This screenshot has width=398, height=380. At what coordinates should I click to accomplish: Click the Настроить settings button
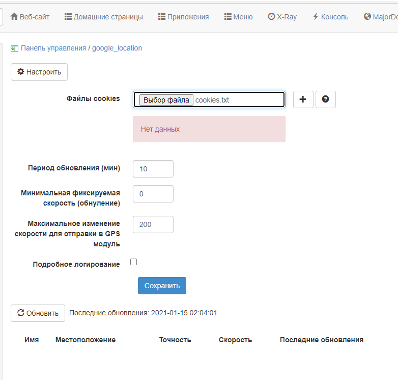pos(39,72)
